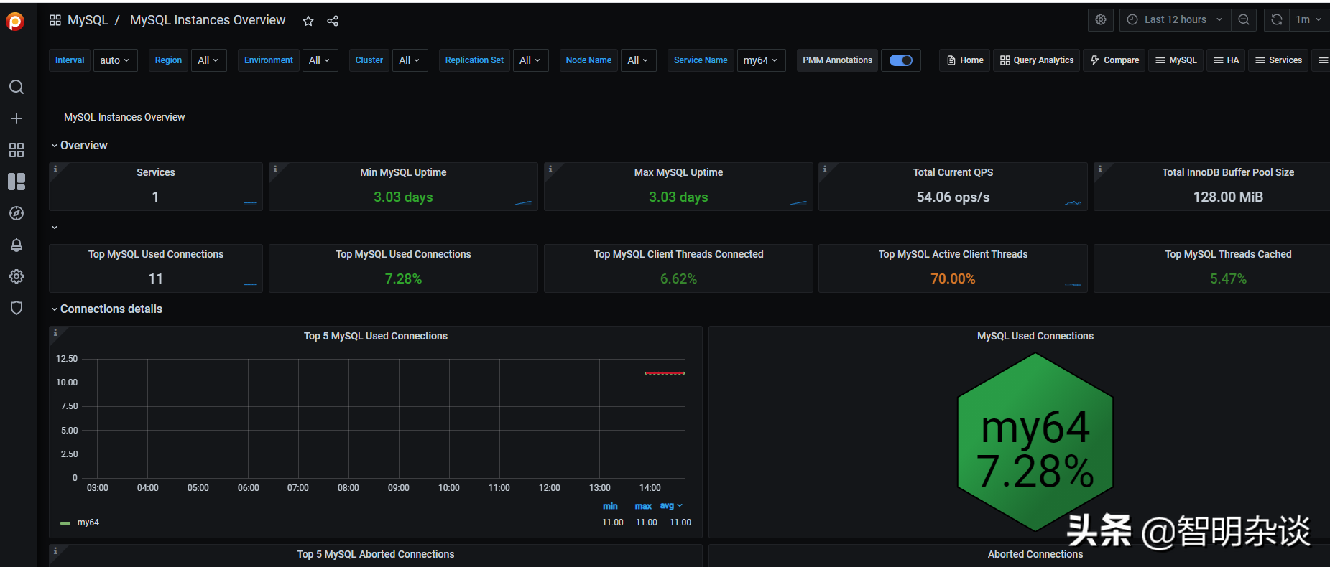
Task: Open Alerting bell icon
Action: tap(17, 245)
